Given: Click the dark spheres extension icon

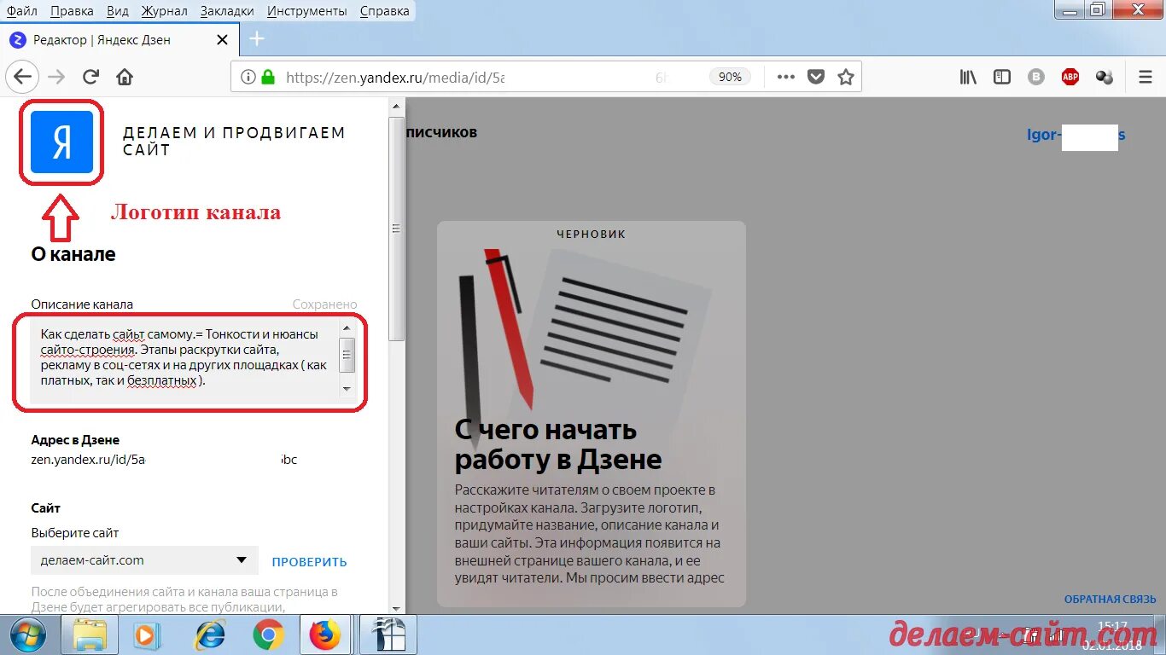Looking at the screenshot, I should tap(1105, 77).
